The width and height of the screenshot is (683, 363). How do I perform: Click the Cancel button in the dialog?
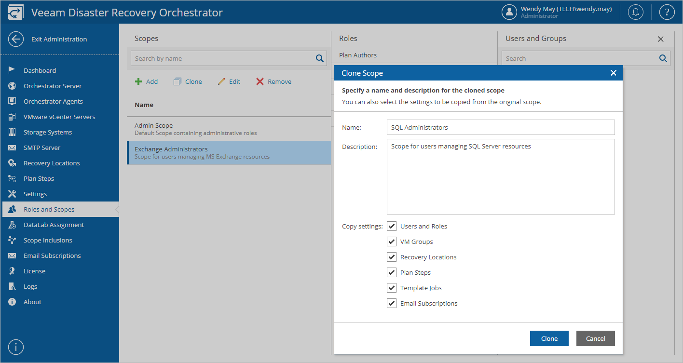click(x=596, y=338)
